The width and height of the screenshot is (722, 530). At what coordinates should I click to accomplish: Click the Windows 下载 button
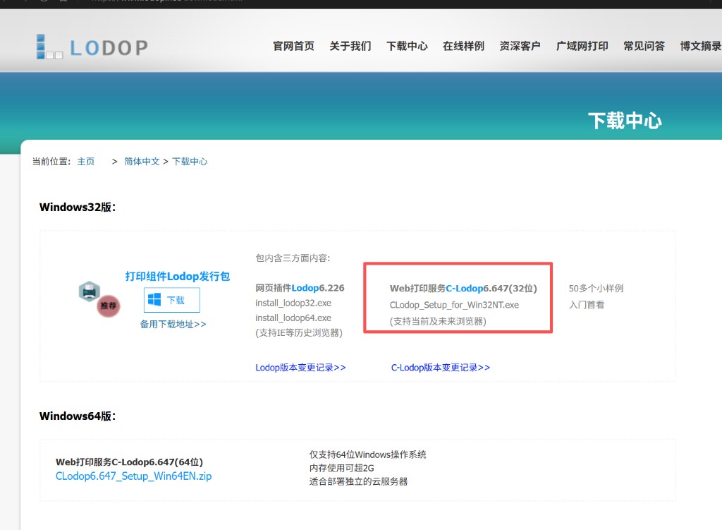(172, 300)
